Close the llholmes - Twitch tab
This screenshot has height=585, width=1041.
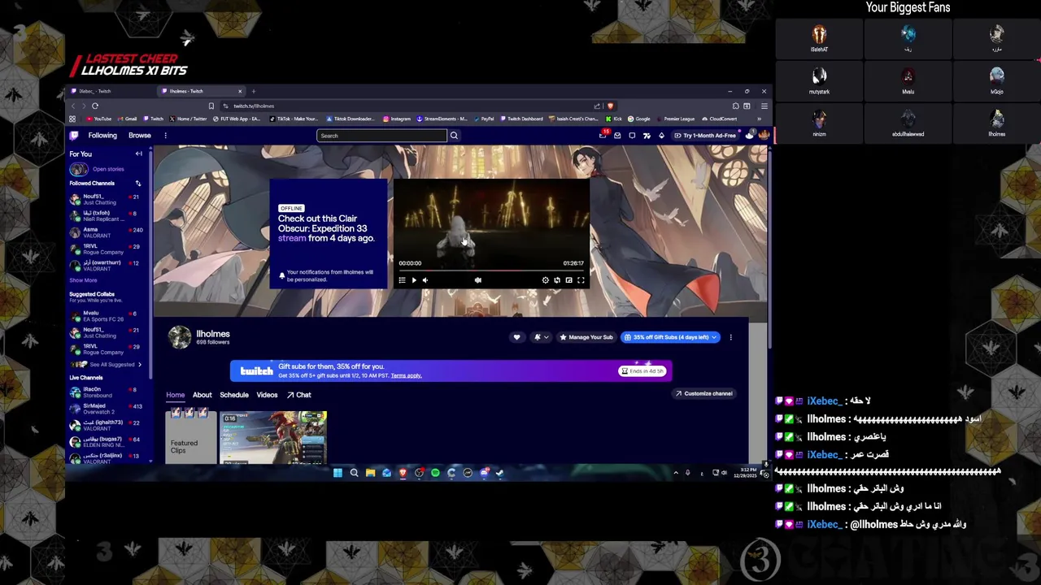[x=240, y=91]
